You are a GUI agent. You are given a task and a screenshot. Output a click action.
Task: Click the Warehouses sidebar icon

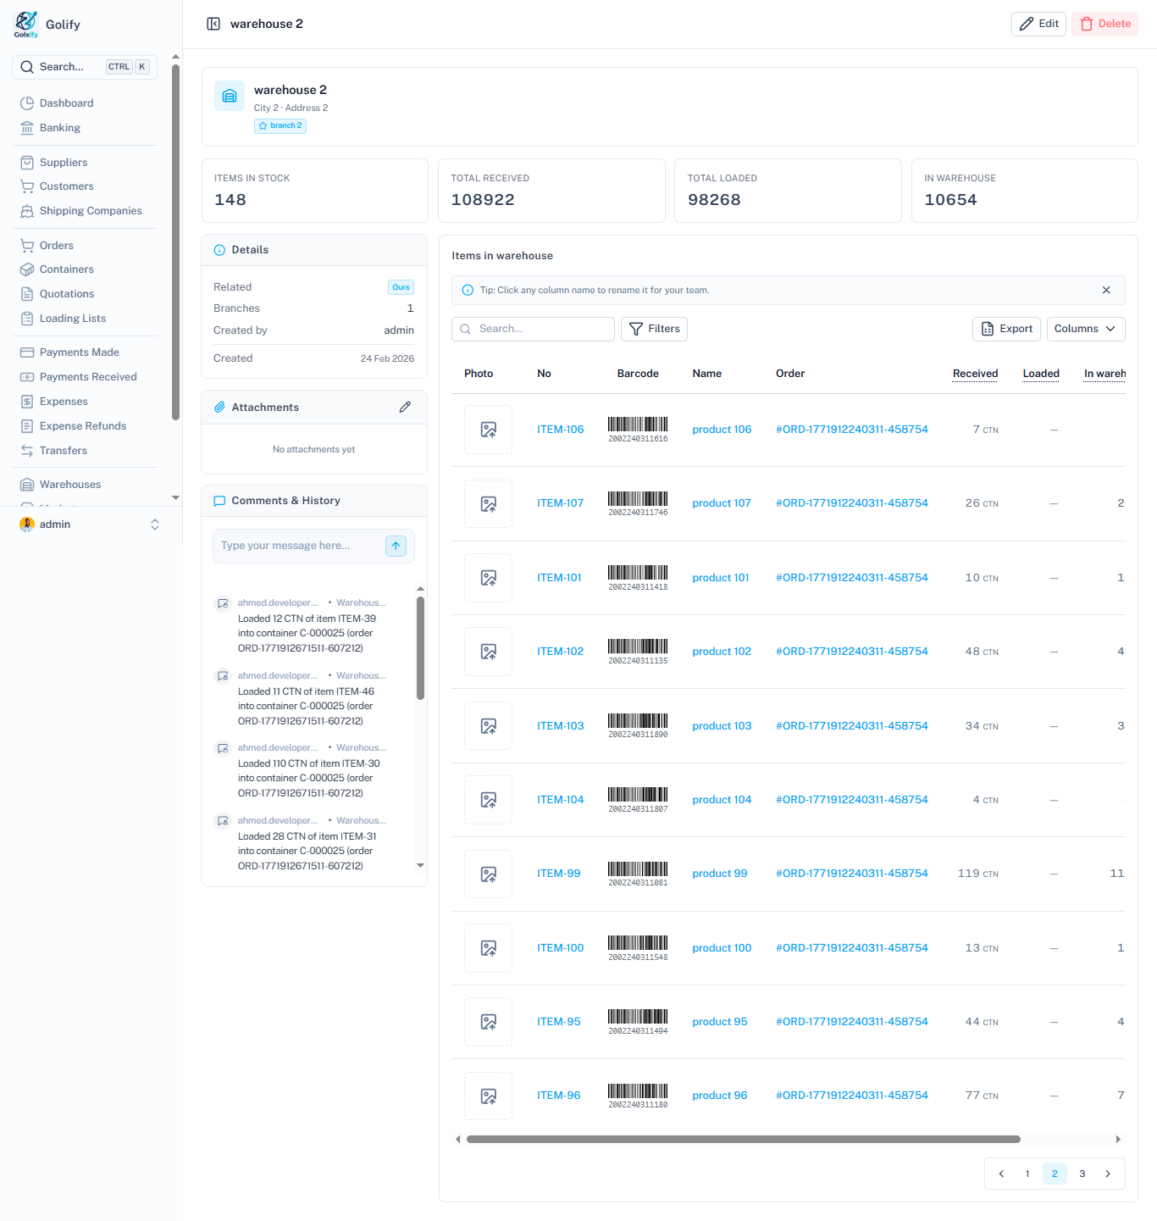tap(27, 485)
